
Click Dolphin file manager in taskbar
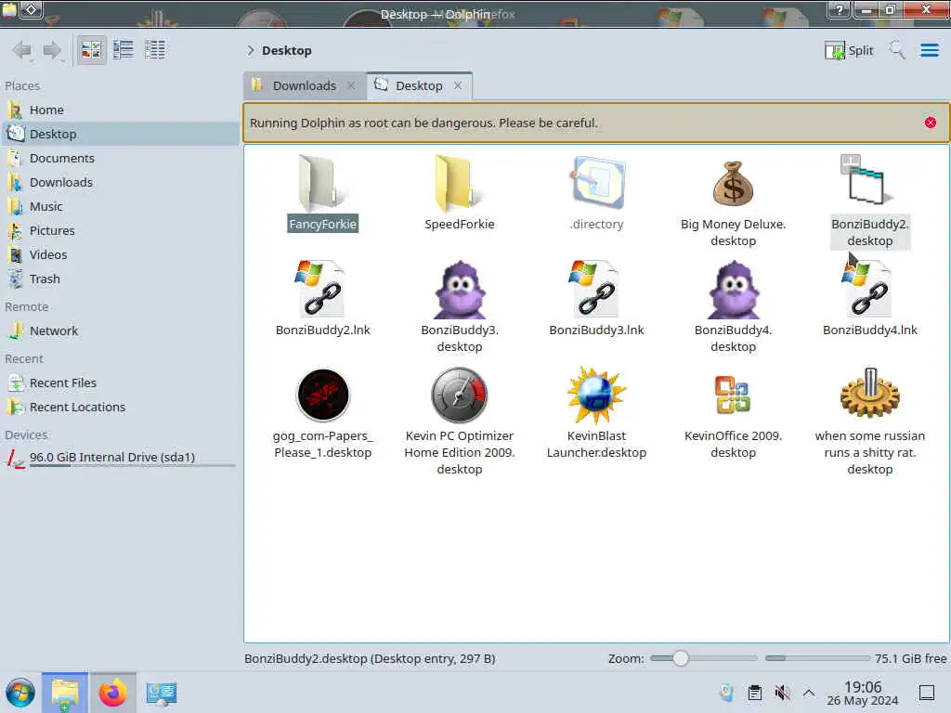[65, 693]
